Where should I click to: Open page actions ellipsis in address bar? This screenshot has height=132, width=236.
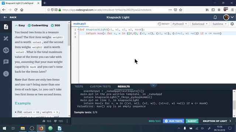point(170,10)
